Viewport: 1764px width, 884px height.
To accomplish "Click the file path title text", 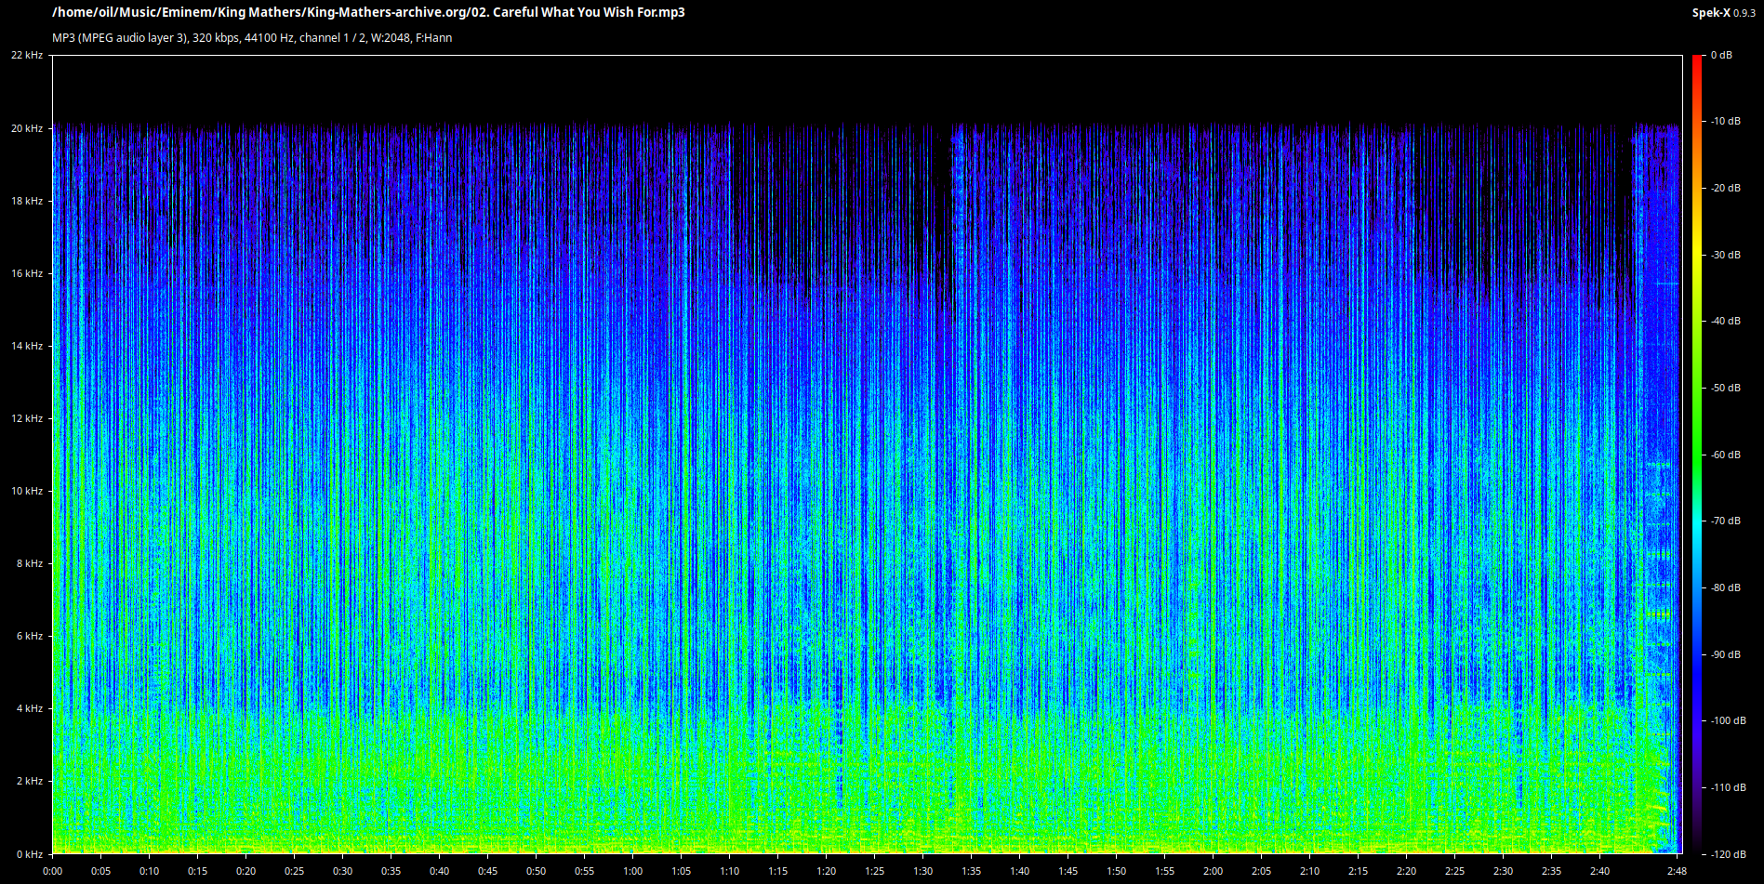I will coord(368,12).
